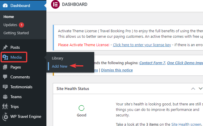Click the Dashboard palette icon
Screen dimensions: 203x126
[x=5, y=6]
